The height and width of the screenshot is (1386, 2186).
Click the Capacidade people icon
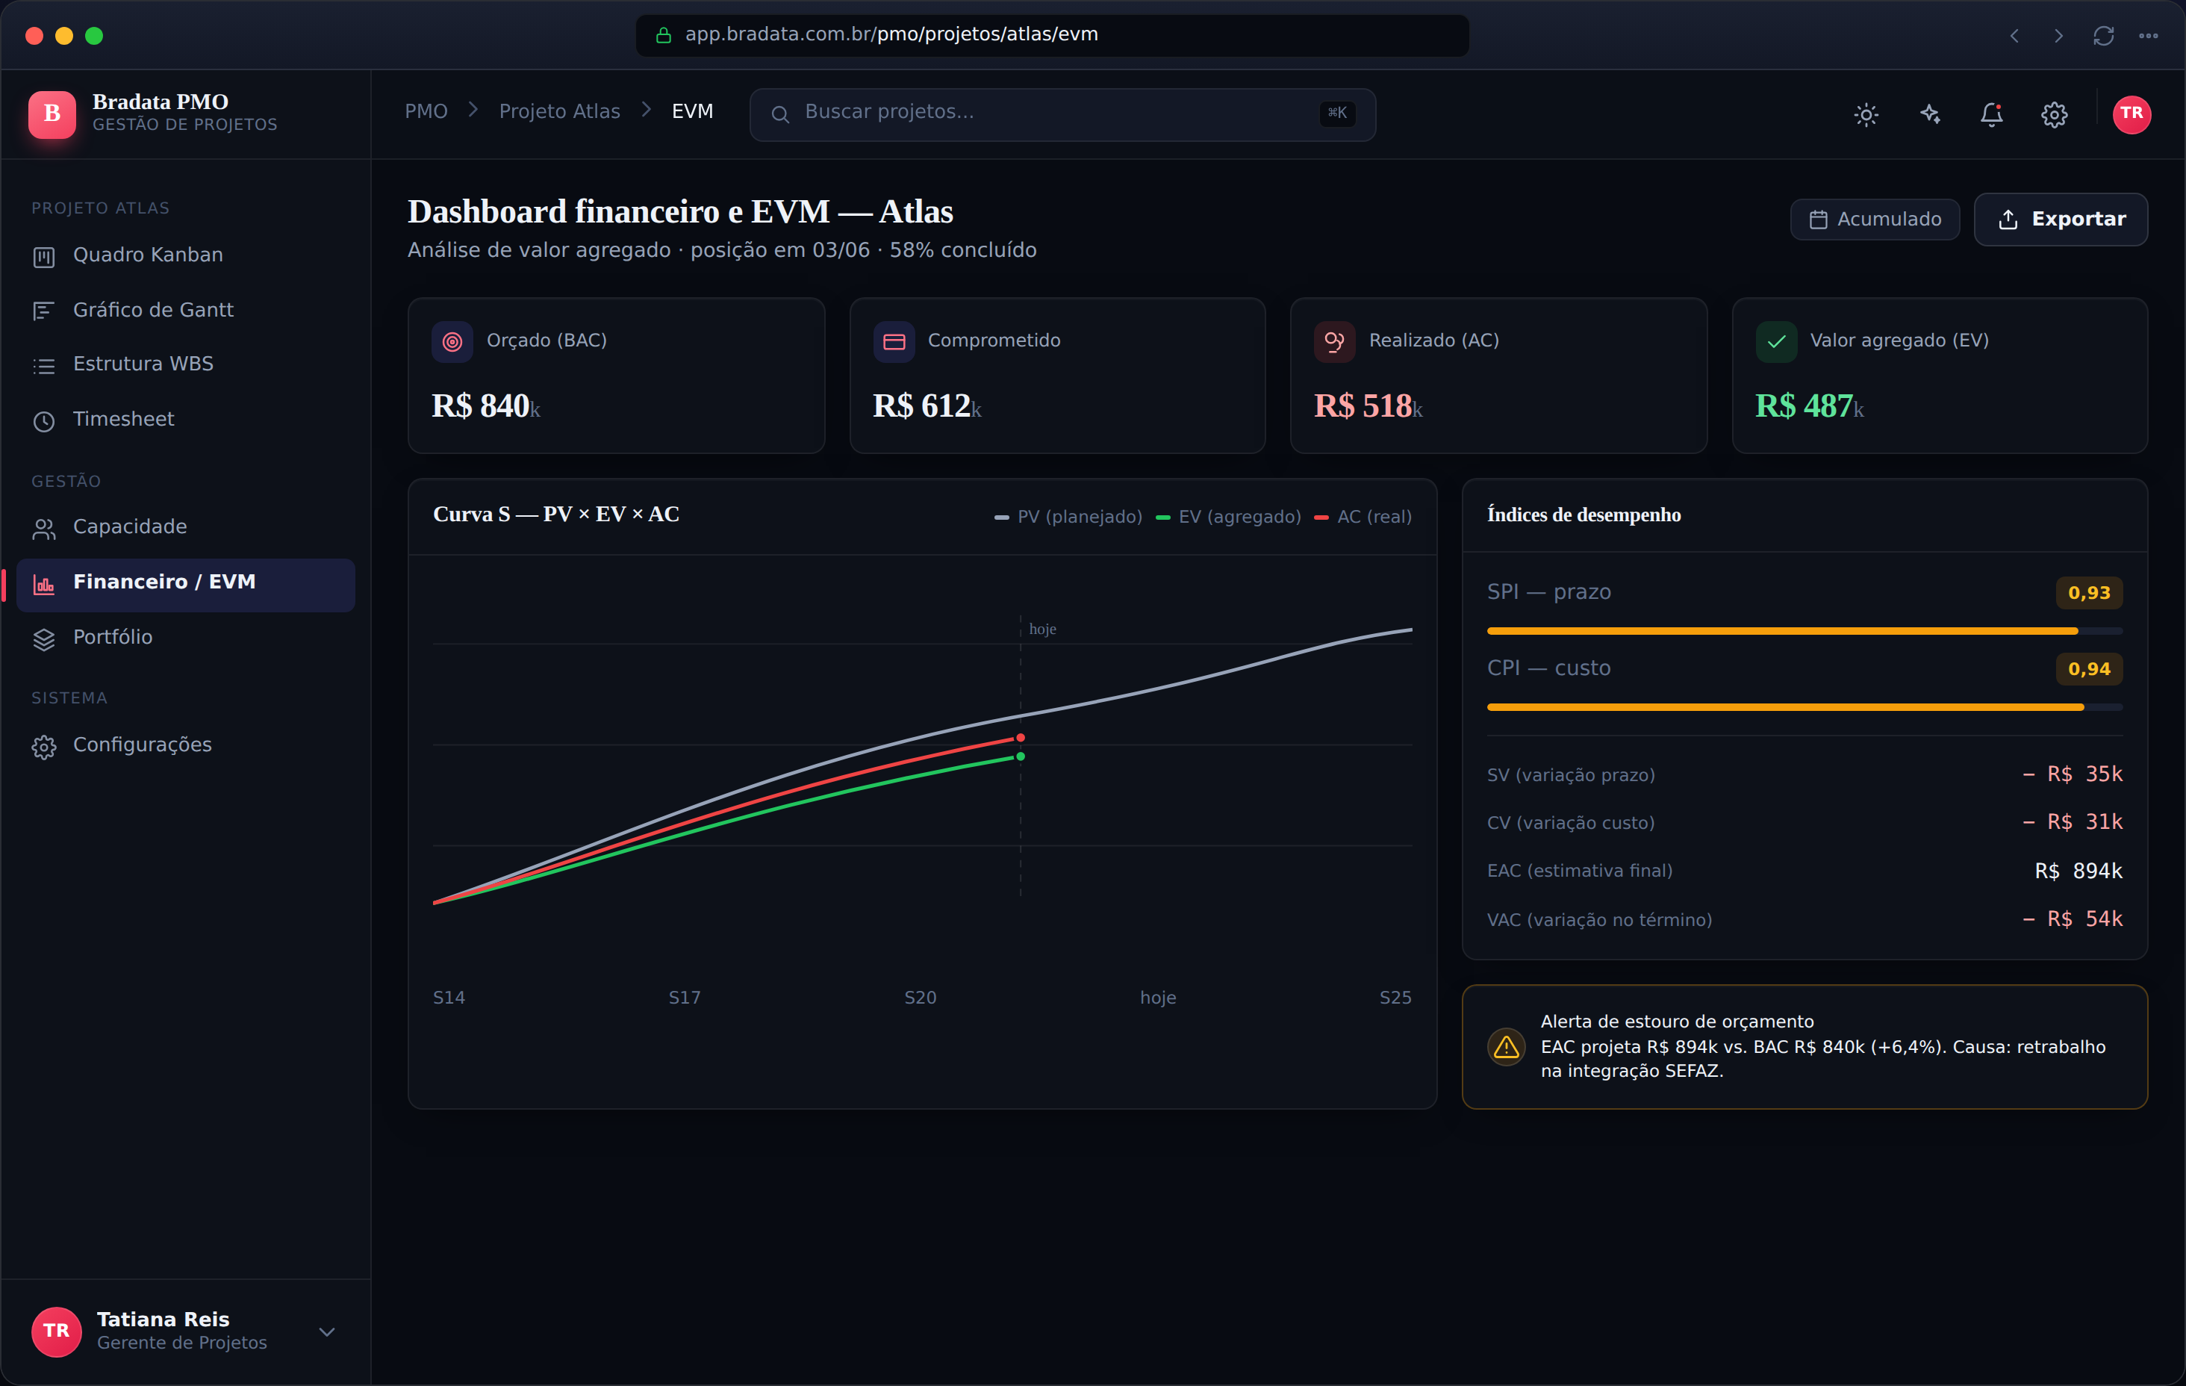[x=43, y=529]
